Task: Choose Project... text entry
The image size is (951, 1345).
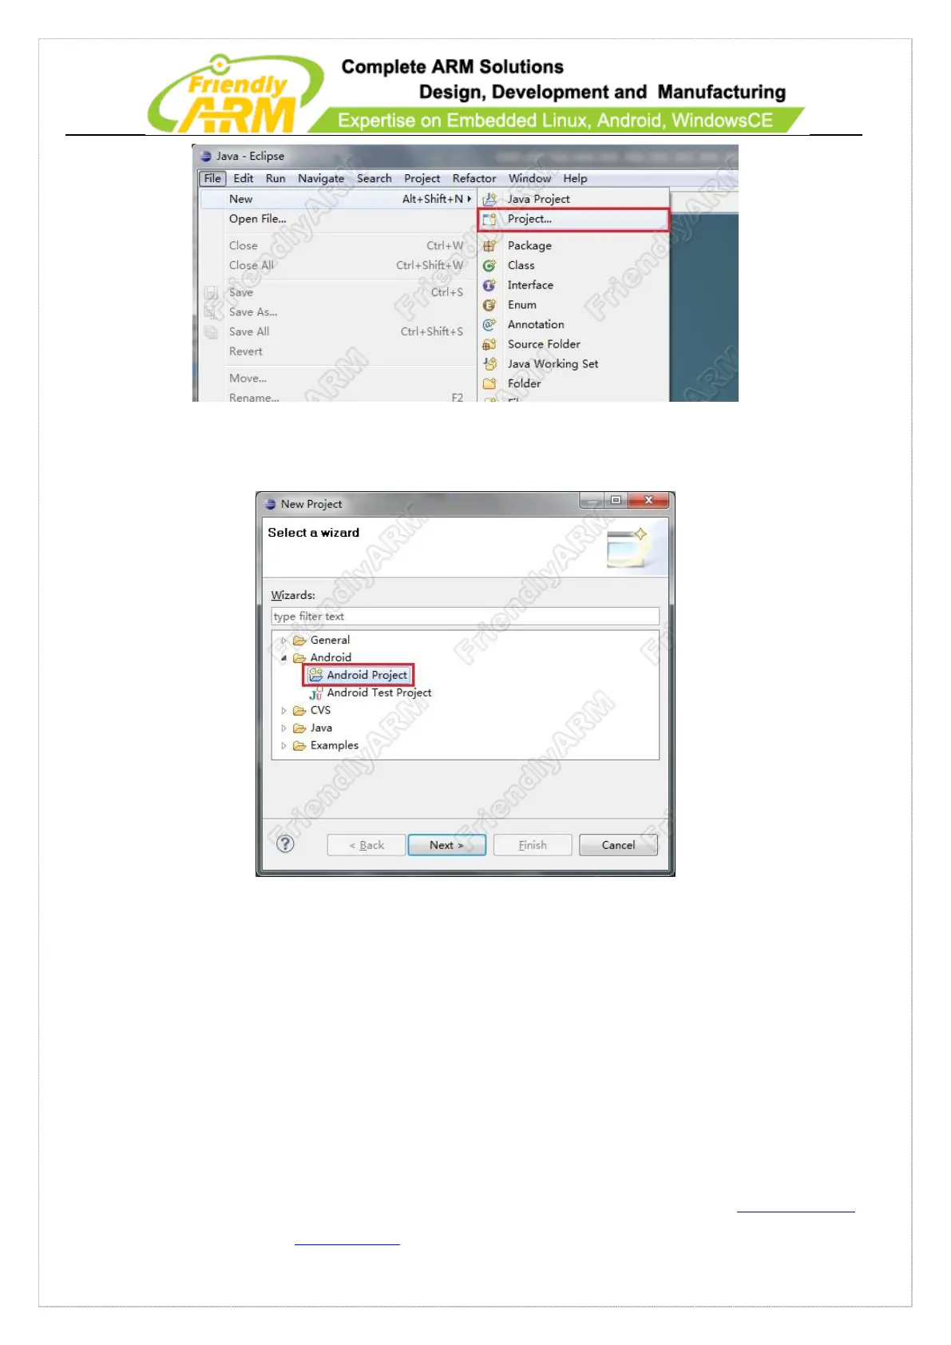Action: pyautogui.click(x=529, y=219)
